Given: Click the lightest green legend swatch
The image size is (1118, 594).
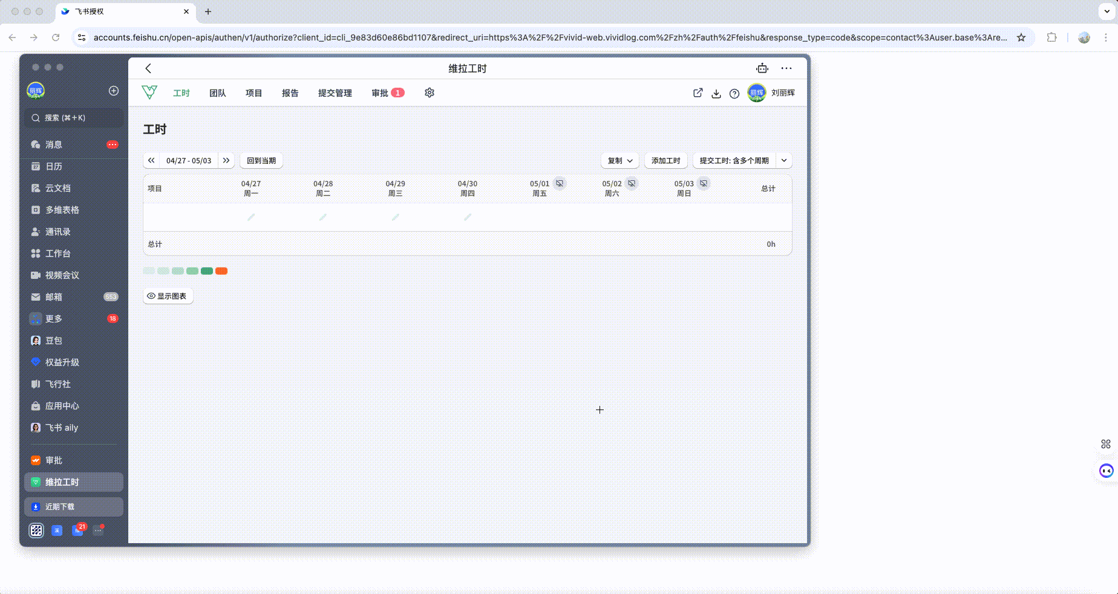Looking at the screenshot, I should (x=149, y=271).
